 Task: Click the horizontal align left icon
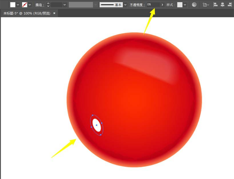point(215,5)
